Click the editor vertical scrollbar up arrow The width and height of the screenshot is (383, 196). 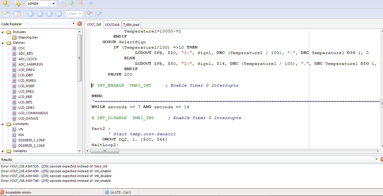coord(381,31)
